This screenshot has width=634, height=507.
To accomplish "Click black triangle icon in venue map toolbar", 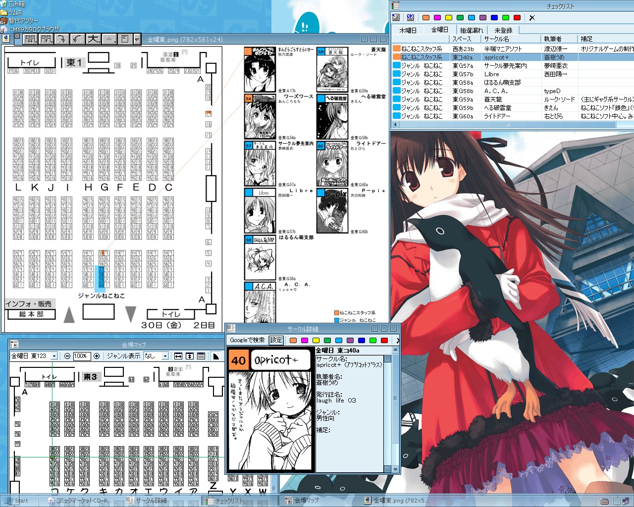I will (x=216, y=356).
